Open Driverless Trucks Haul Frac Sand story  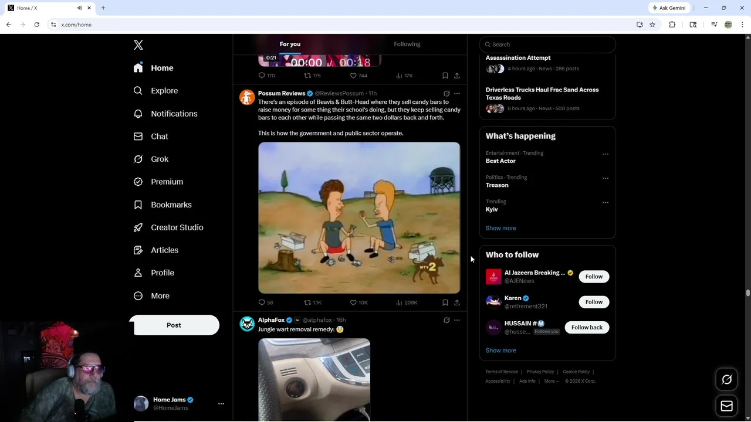(x=542, y=94)
